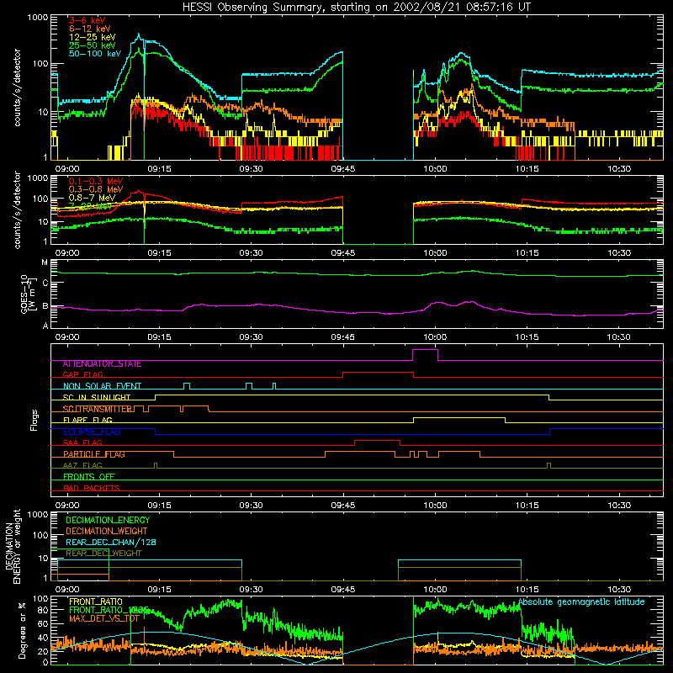Click the REAR_DEC_WEIGHT legend entry
The width and height of the screenshot is (673, 673).
(x=103, y=554)
